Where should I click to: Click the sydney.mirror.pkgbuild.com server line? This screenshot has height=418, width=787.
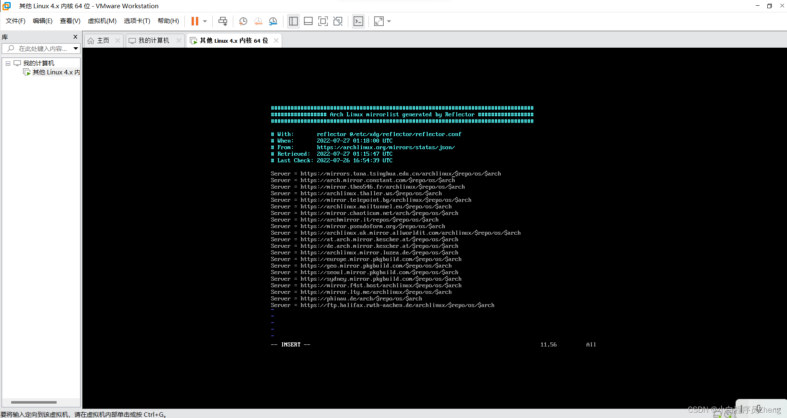pos(366,279)
